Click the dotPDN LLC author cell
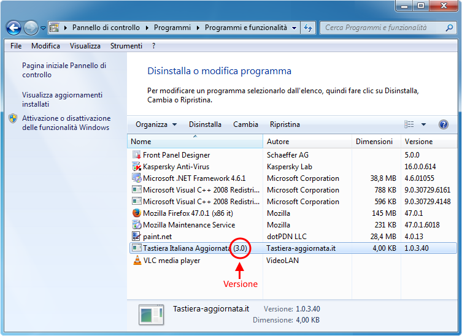 tap(287, 237)
